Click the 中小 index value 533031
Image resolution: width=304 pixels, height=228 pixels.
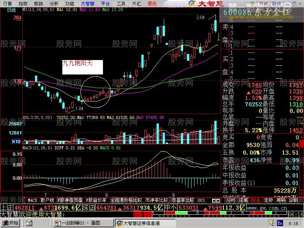click(188, 208)
